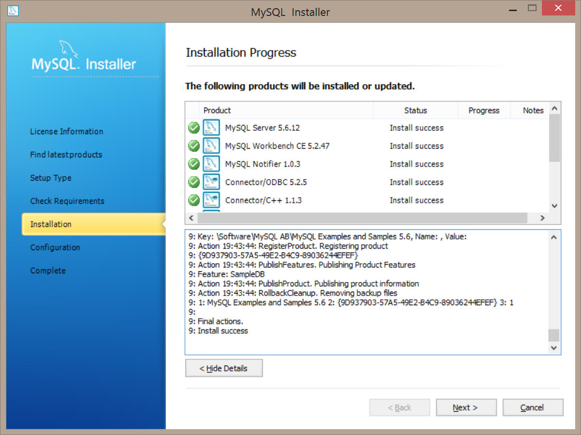Click Install success status for MySQL Workbench
The height and width of the screenshot is (435, 581).
point(416,146)
